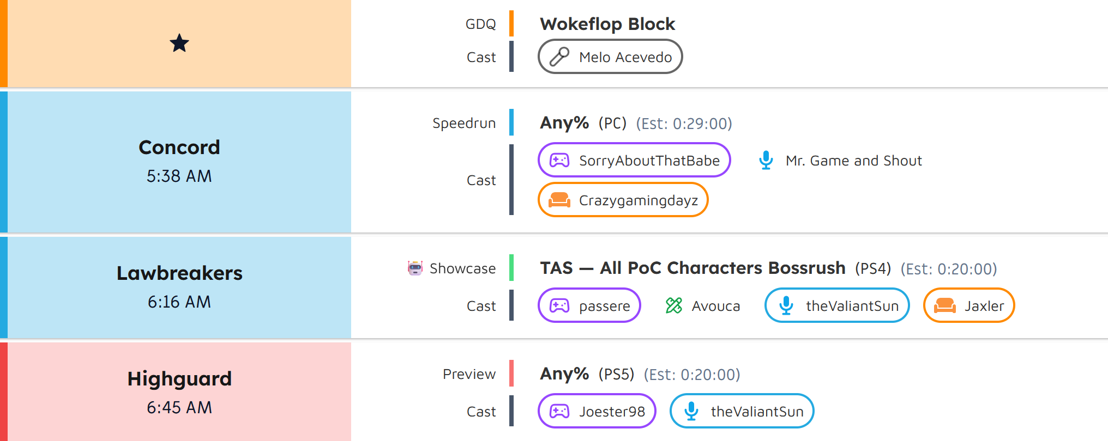
Task: Click the Avouca name in Lawbreakers cast
Action: click(715, 306)
